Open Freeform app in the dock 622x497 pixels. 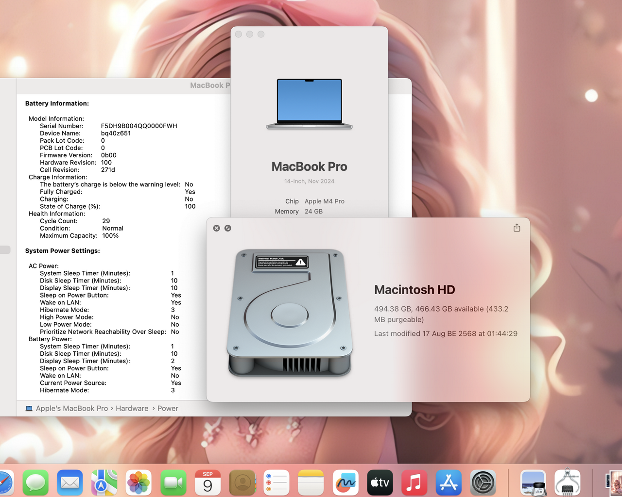(346, 483)
